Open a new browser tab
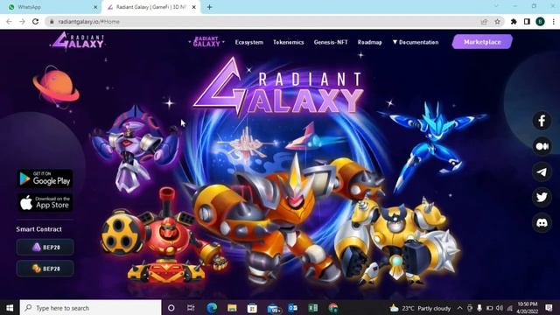The image size is (560, 315). click(209, 7)
